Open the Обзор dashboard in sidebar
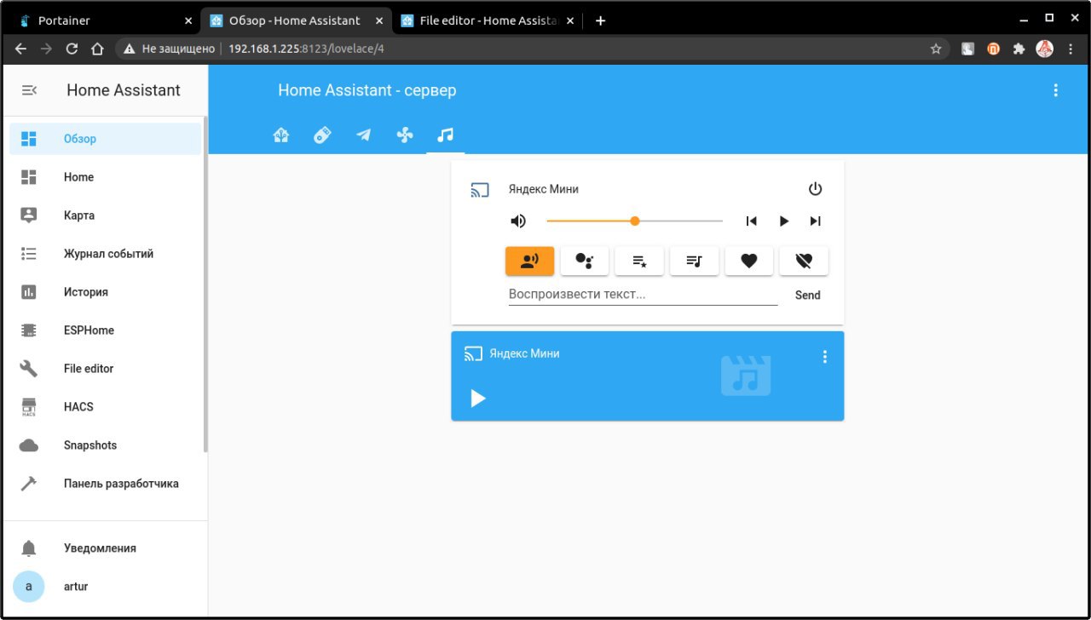1091x620 pixels. click(106, 139)
